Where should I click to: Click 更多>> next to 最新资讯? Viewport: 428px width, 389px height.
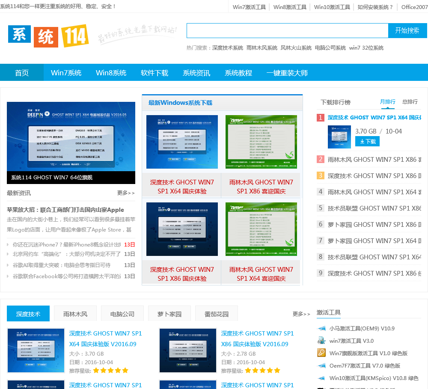pos(126,193)
